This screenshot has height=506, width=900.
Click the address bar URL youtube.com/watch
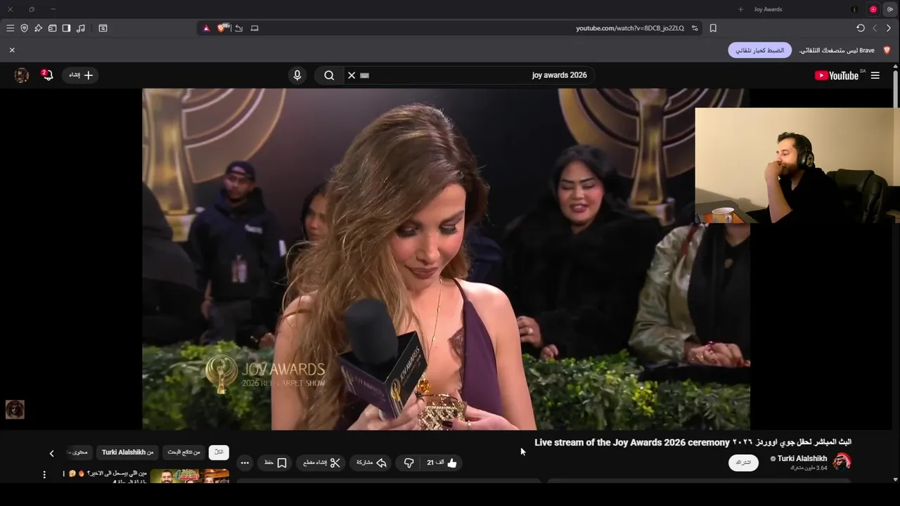[x=630, y=28]
